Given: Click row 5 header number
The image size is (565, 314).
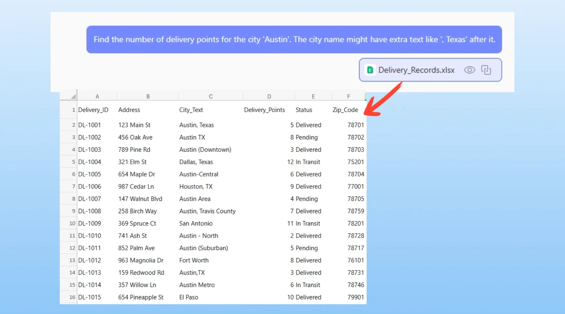Looking at the screenshot, I should point(73,162).
